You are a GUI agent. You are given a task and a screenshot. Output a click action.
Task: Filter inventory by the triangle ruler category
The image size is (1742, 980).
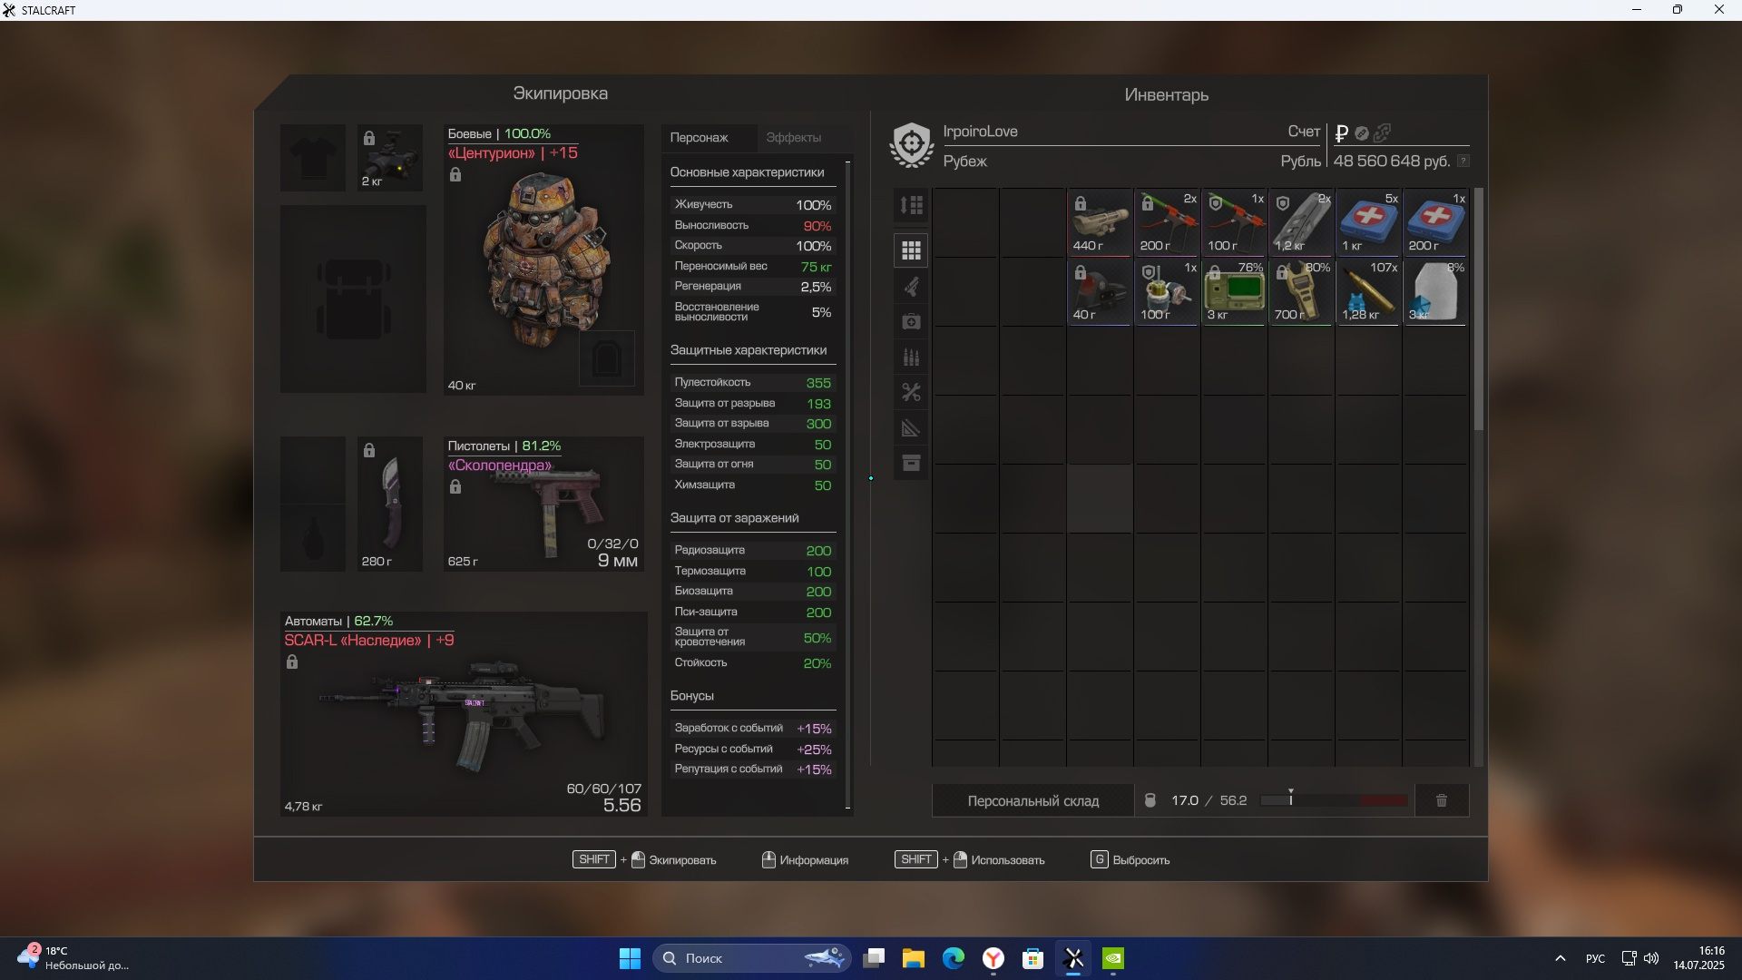pos(911,427)
